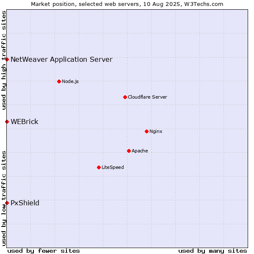Select the WEBrick red data point
The width and height of the screenshot is (254, 254).
[x=7, y=121]
